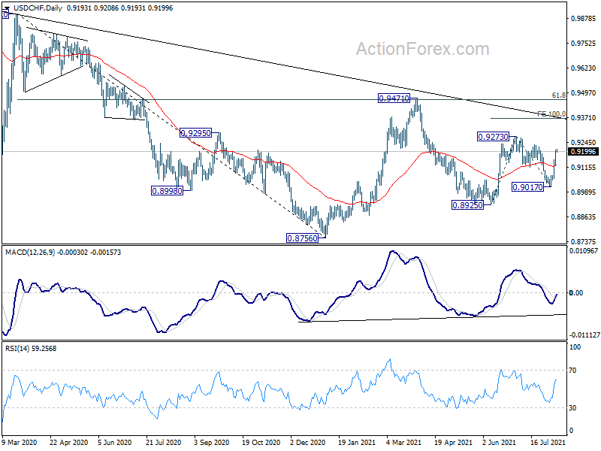Click the 0.89895 axis value

tap(584, 192)
